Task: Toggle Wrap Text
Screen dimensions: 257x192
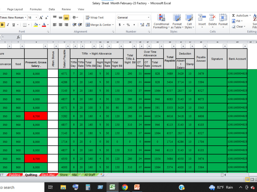Action: (95, 17)
